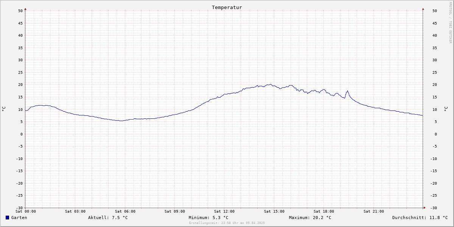Click the Sat 03:00 time axis label

tap(75, 211)
